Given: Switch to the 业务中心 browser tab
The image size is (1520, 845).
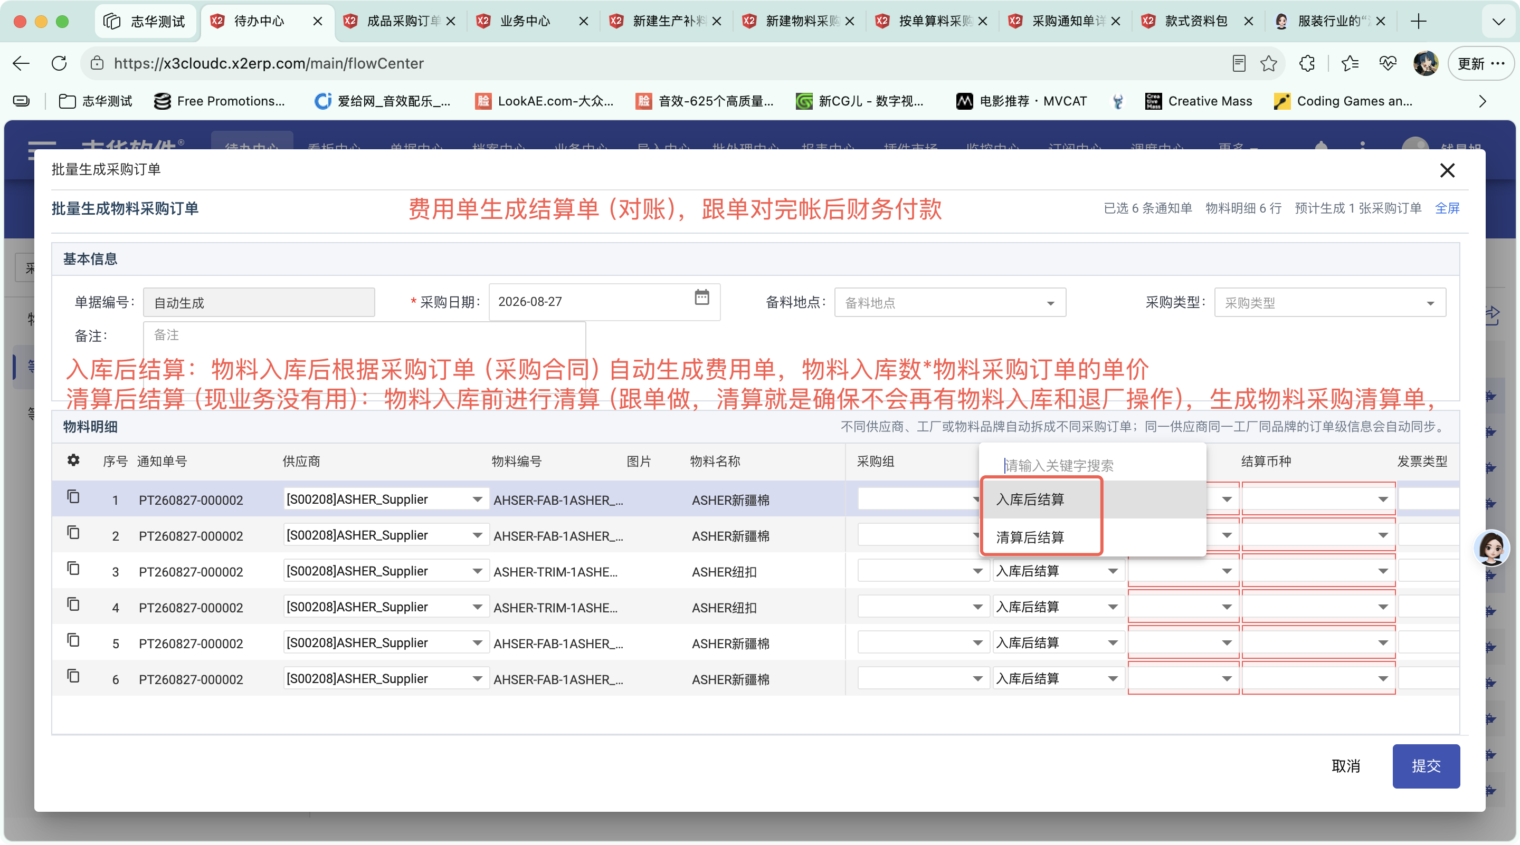Looking at the screenshot, I should [x=534, y=21].
